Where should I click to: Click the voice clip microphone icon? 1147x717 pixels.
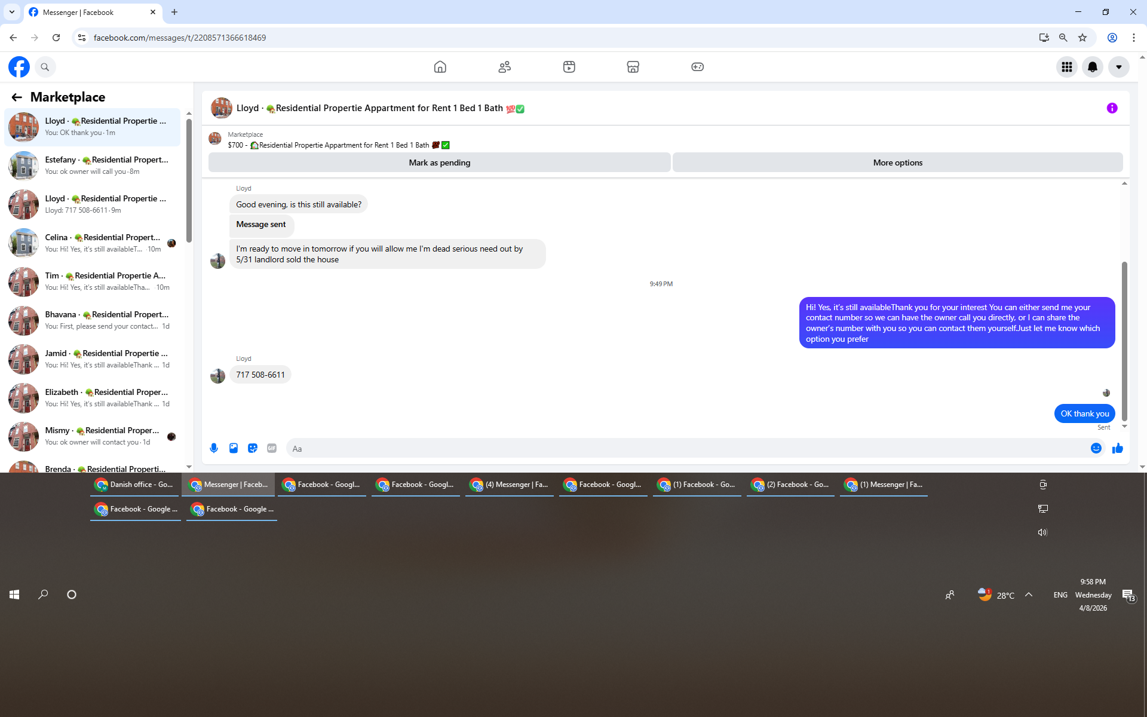[x=214, y=448]
